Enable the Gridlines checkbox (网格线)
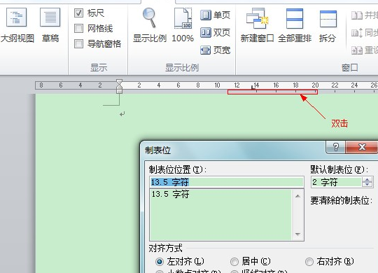 point(79,29)
